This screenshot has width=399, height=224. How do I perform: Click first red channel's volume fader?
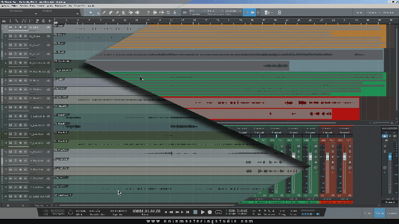tap(328, 157)
